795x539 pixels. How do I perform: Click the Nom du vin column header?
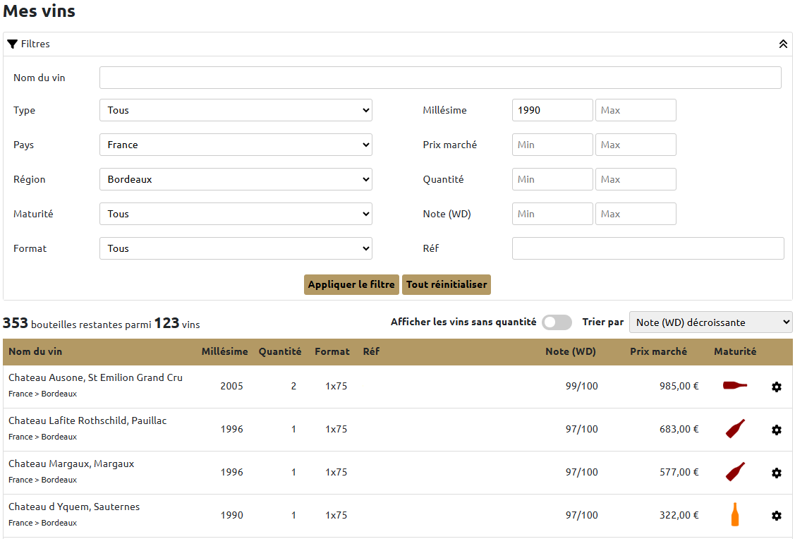pyautogui.click(x=35, y=351)
